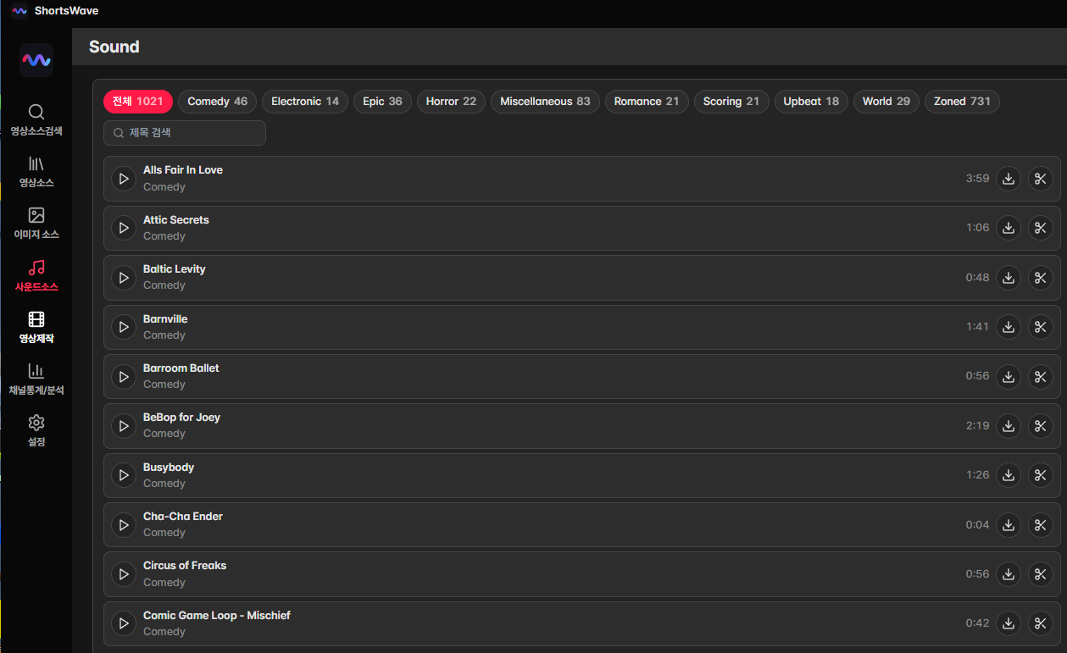Cut the Busybody track with the scissors icon
This screenshot has width=1067, height=653.
tap(1040, 475)
